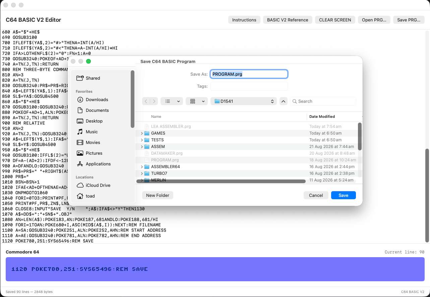Viewport: 430px width, 297px height.
Task: Click the Search field in dialog
Action: [x=323, y=101]
